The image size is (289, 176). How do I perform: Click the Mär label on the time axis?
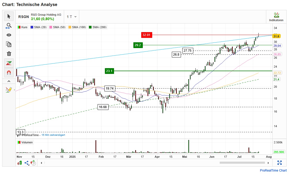point(129,157)
